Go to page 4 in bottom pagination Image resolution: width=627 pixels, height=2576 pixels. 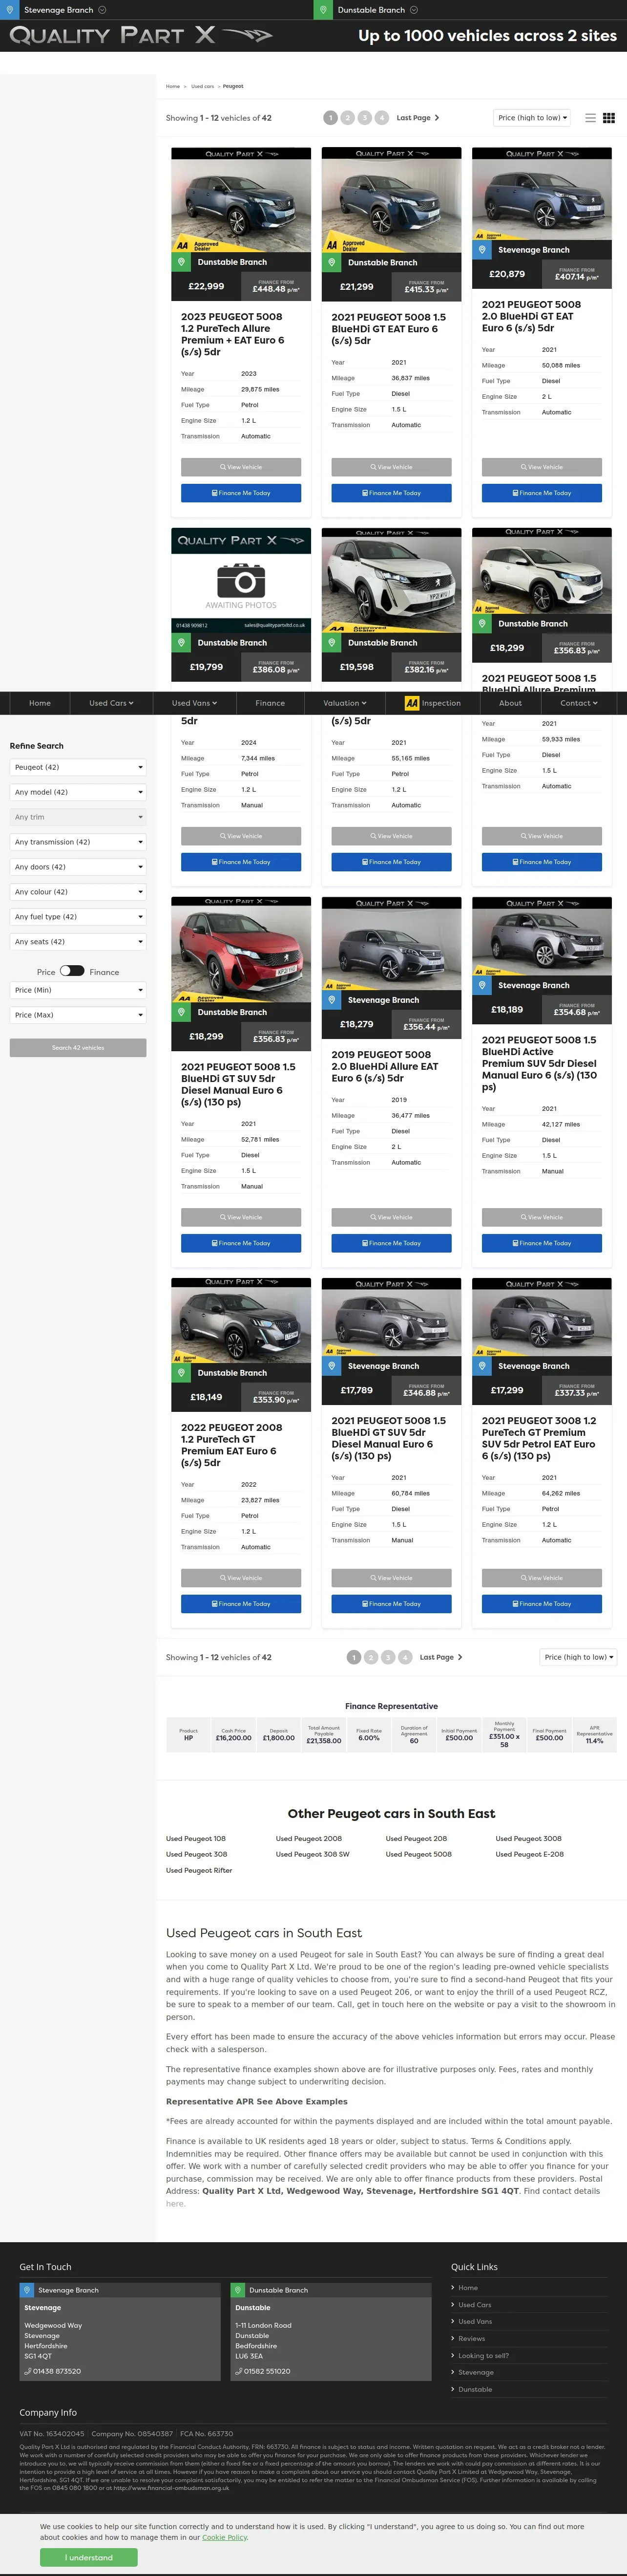(405, 1657)
